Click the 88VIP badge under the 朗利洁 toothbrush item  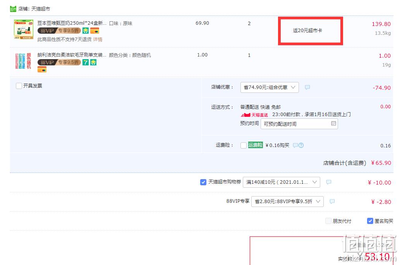[59, 62]
